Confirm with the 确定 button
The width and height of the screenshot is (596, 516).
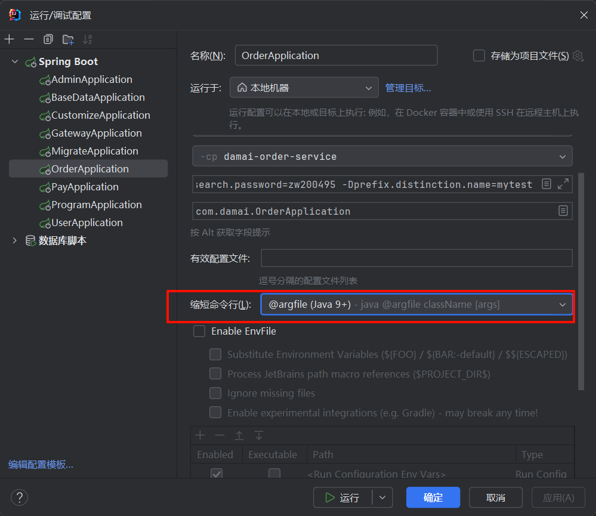(433, 498)
